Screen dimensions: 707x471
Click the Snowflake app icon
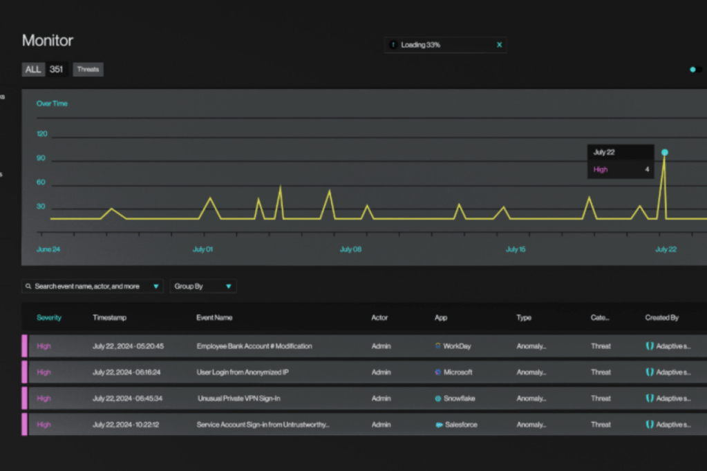pos(438,398)
